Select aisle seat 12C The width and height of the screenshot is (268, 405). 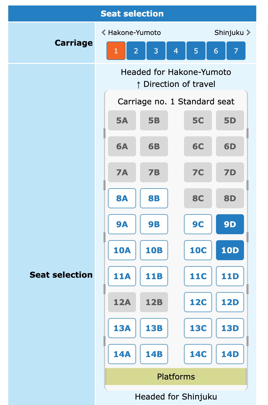[x=197, y=302]
